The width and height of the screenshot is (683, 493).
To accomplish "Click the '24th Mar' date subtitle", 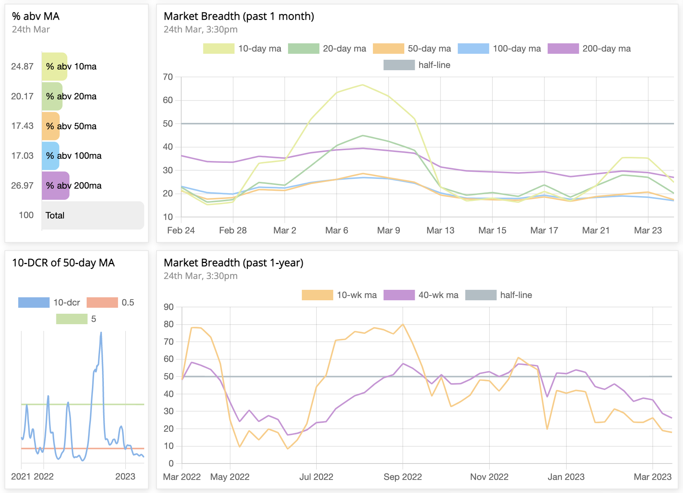I will [x=31, y=30].
